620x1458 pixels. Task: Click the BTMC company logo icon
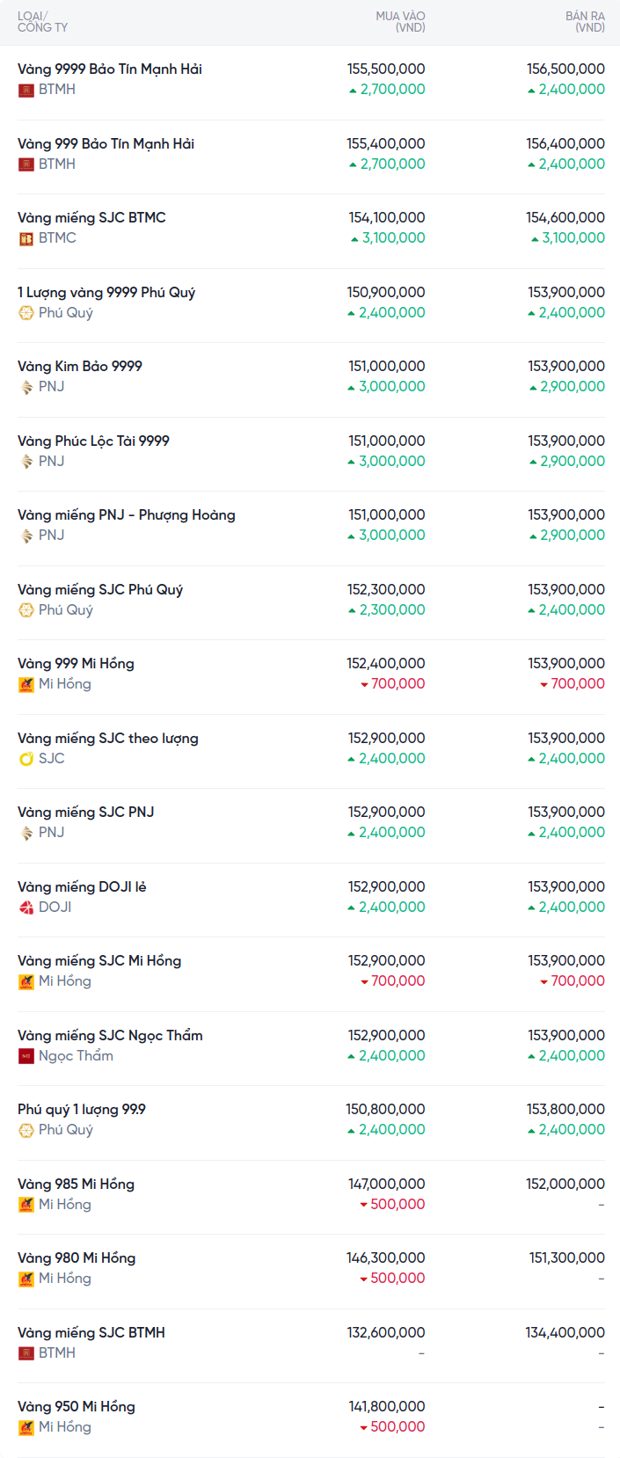pyautogui.click(x=26, y=238)
